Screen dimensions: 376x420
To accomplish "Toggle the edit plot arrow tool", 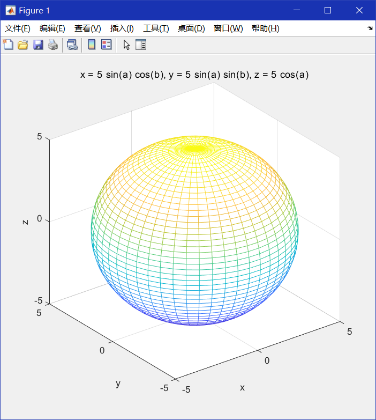I will (126, 45).
